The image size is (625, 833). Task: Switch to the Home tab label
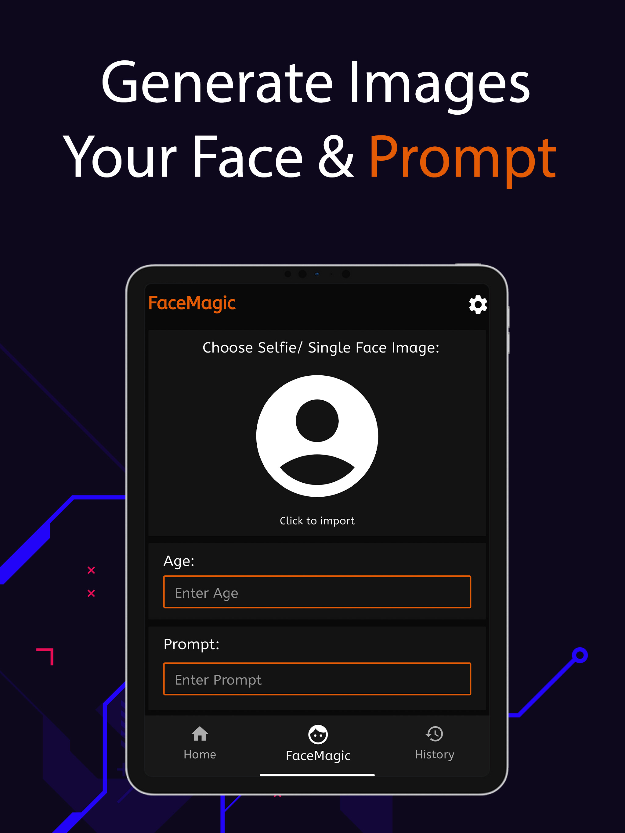click(x=200, y=754)
